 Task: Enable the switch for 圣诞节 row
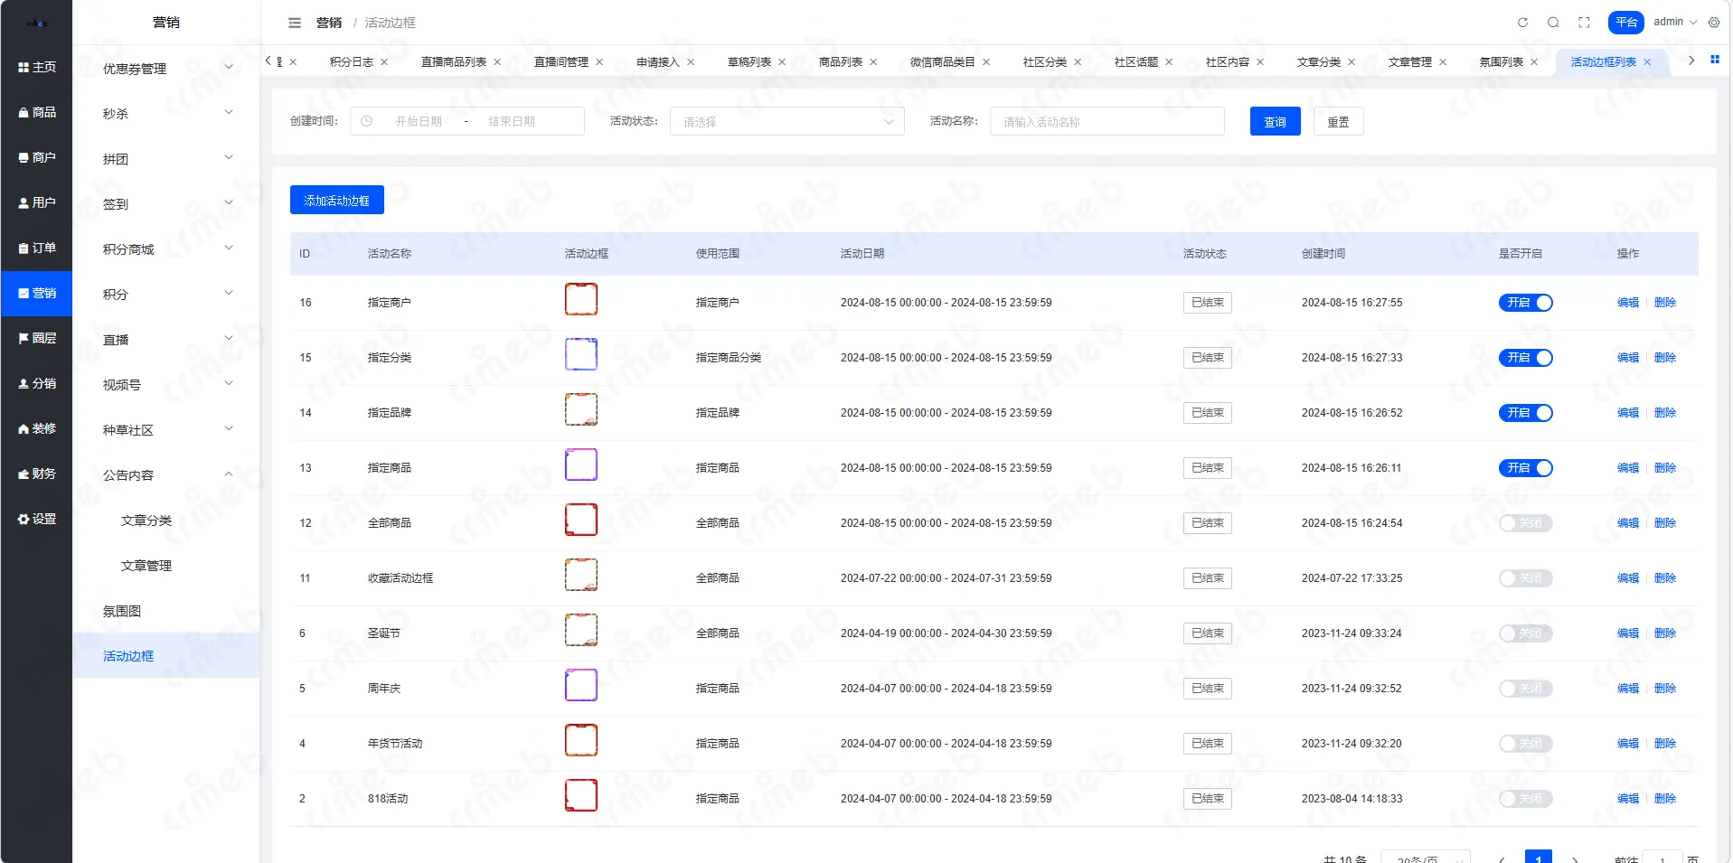1525,633
